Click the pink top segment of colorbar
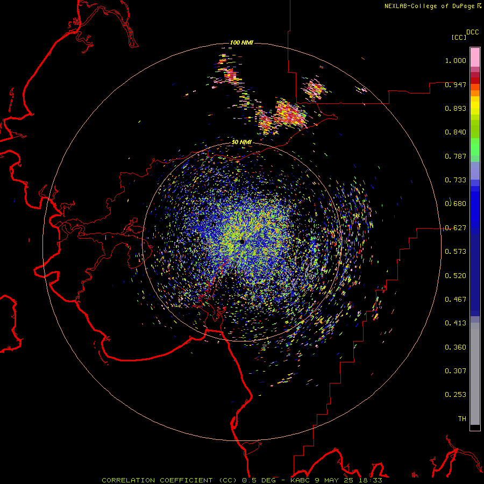484x484 pixels. 475,57
